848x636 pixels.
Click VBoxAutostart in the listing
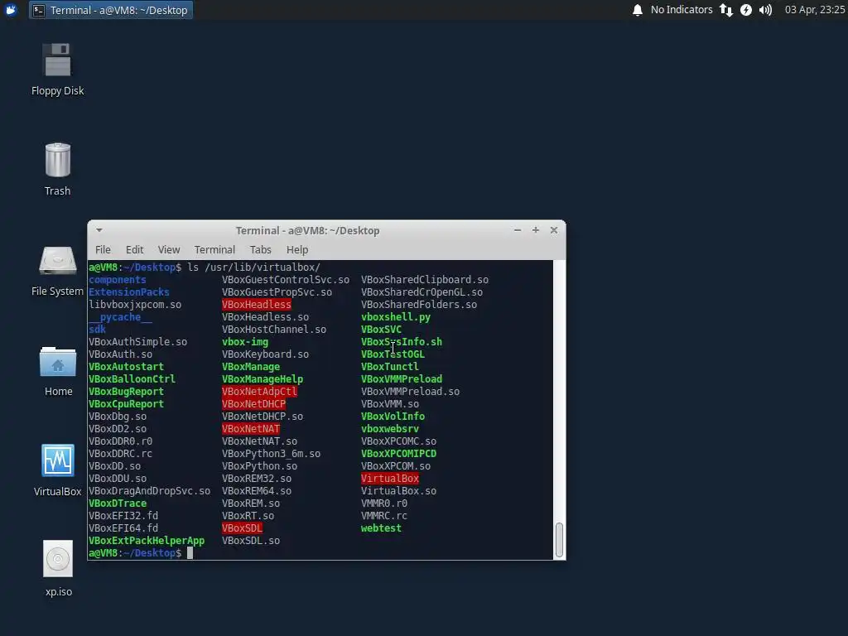tap(126, 367)
